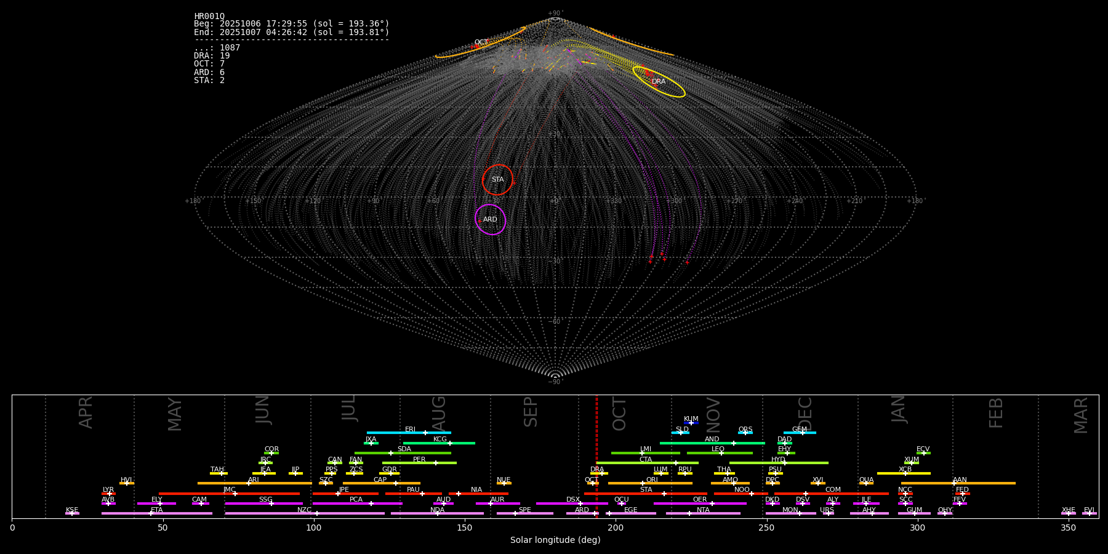Click the AUG month label in timeline
Screen dimensions: 1108x554
[x=439, y=414]
